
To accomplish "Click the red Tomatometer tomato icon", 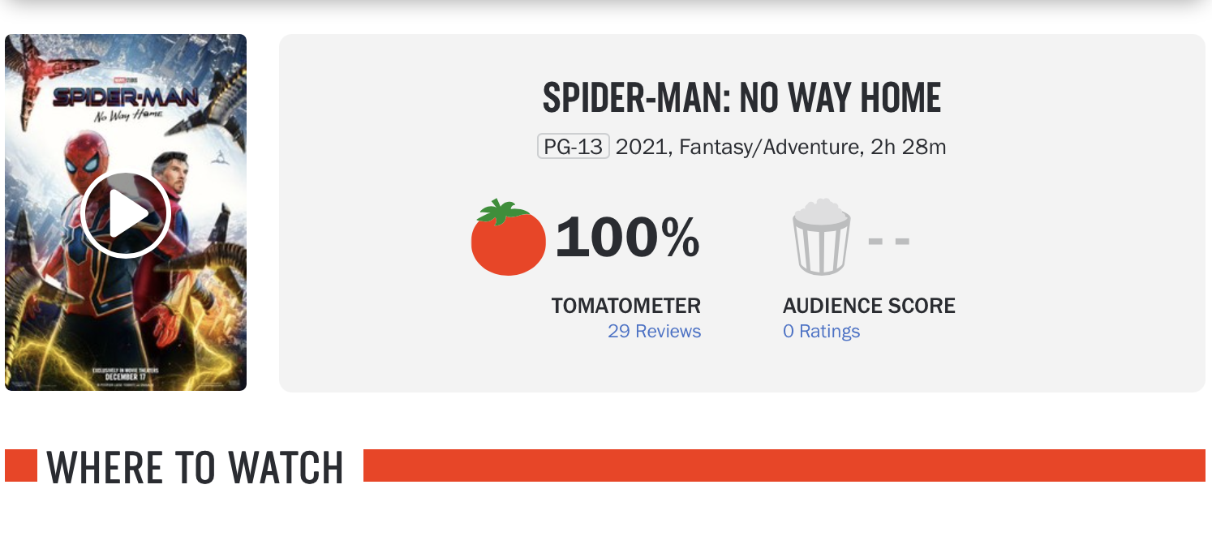I will (508, 239).
